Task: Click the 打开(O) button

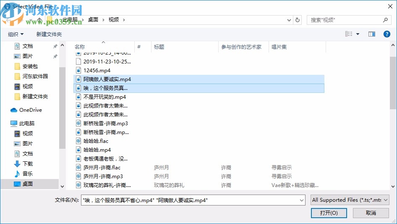Action: tap(329, 213)
